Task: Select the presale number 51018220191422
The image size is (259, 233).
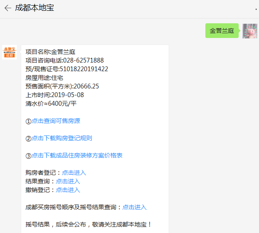Action: 84,69
